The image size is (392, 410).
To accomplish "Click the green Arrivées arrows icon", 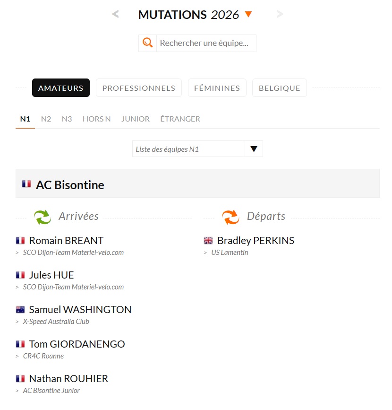I will click(43, 217).
